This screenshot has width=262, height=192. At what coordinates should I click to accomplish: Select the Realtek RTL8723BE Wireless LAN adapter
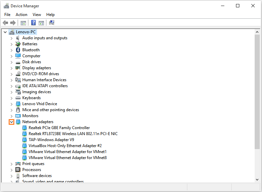point(73,134)
